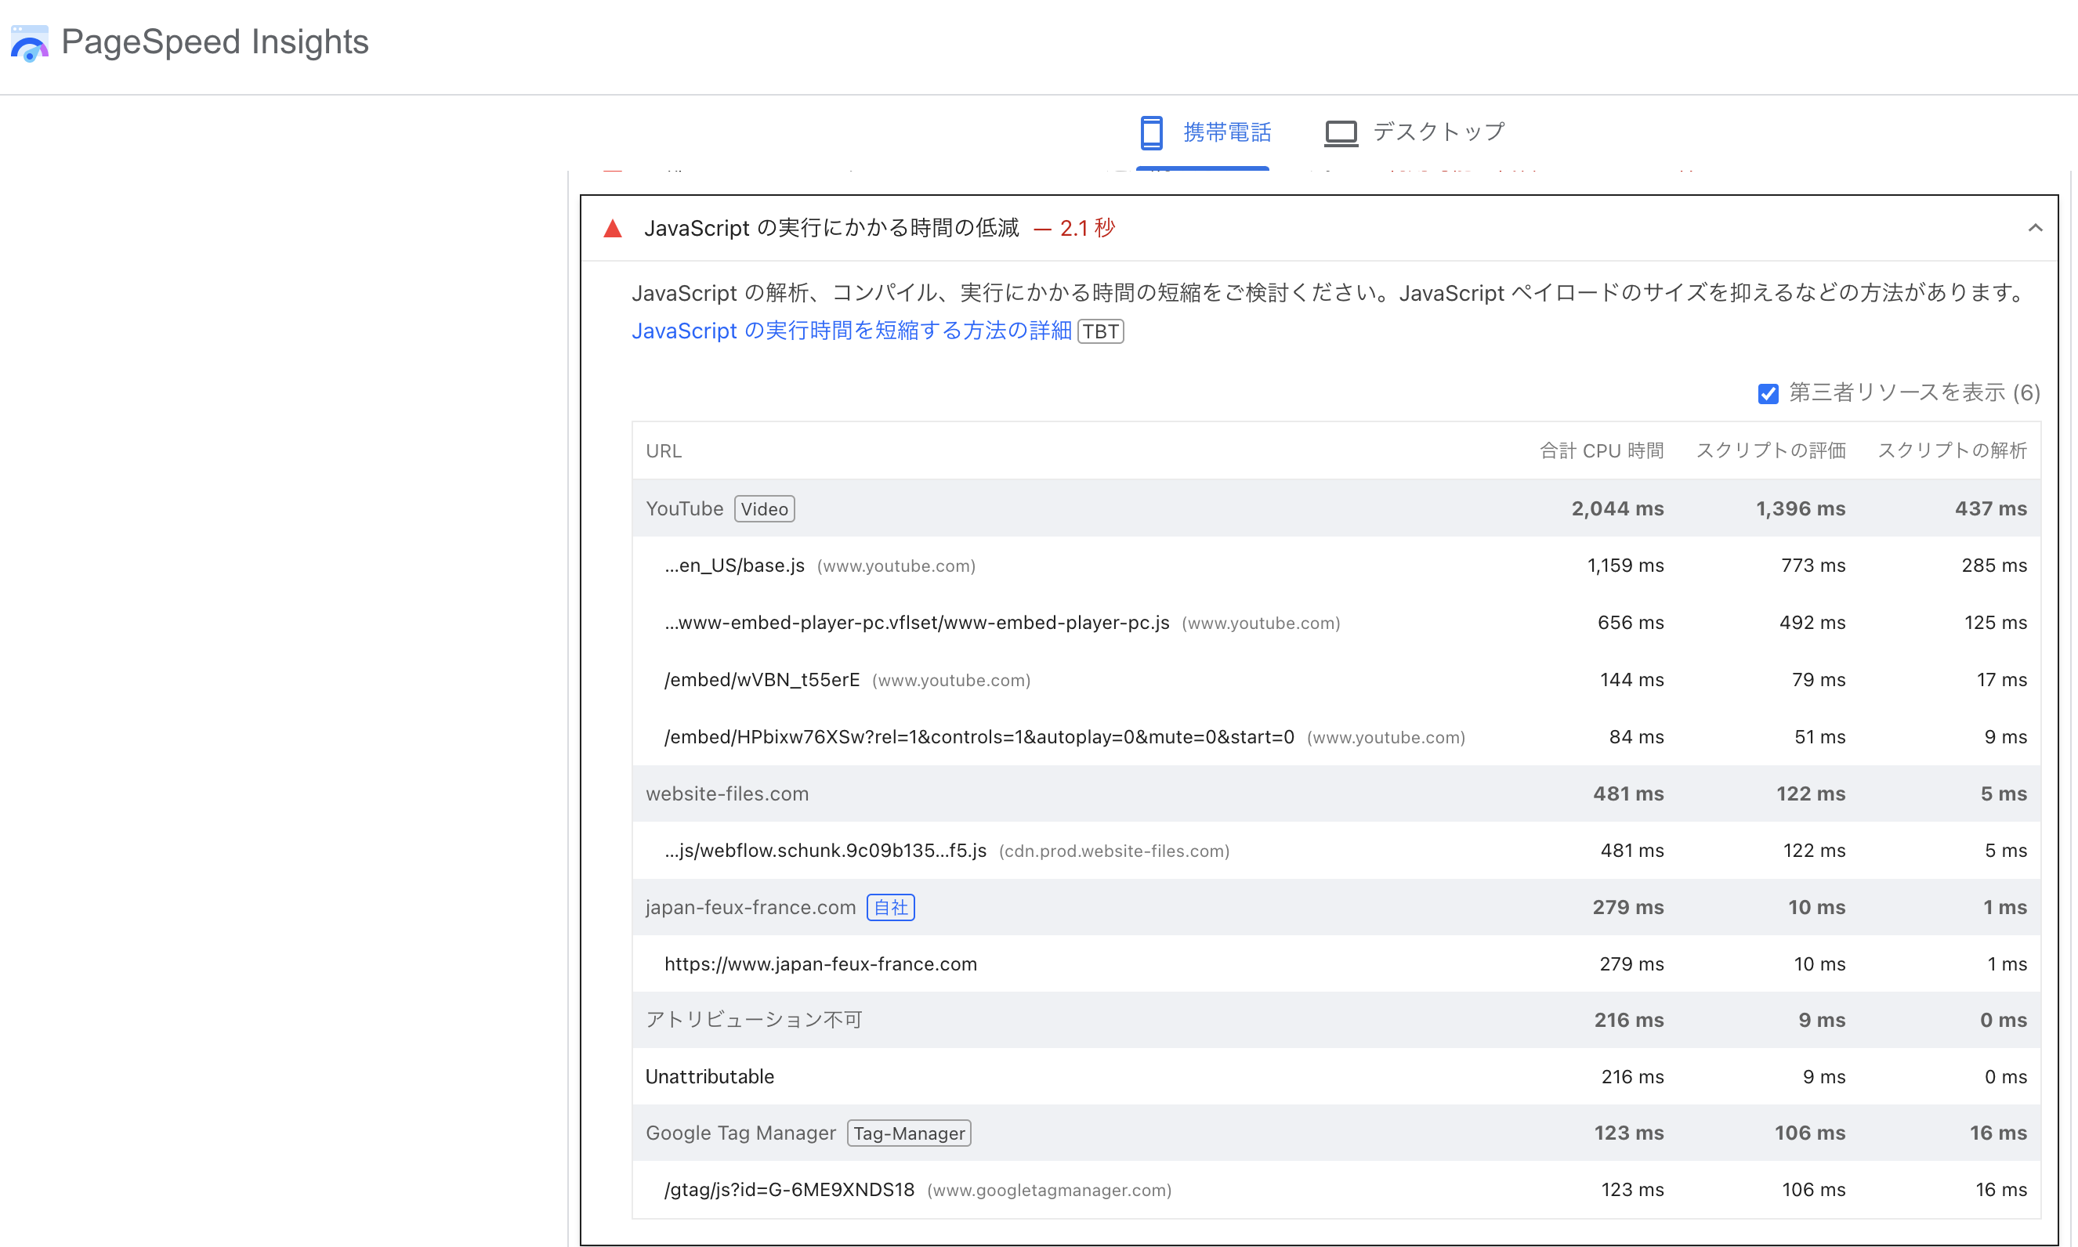The height and width of the screenshot is (1247, 2078).
Task: Collapse the JavaScript execution time audit
Action: [2035, 228]
